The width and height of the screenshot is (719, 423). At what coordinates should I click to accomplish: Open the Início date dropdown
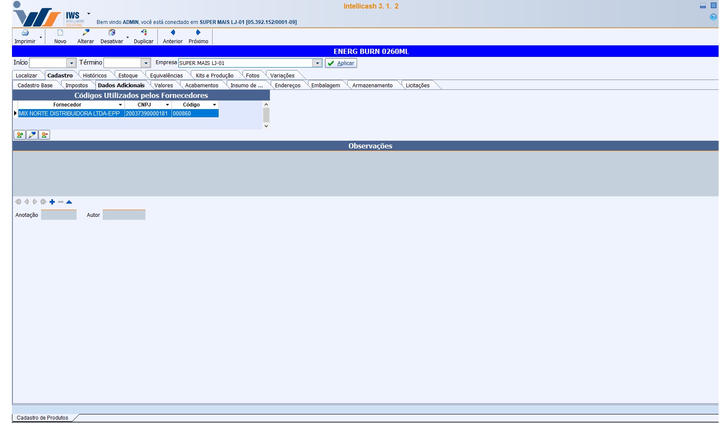coord(71,63)
